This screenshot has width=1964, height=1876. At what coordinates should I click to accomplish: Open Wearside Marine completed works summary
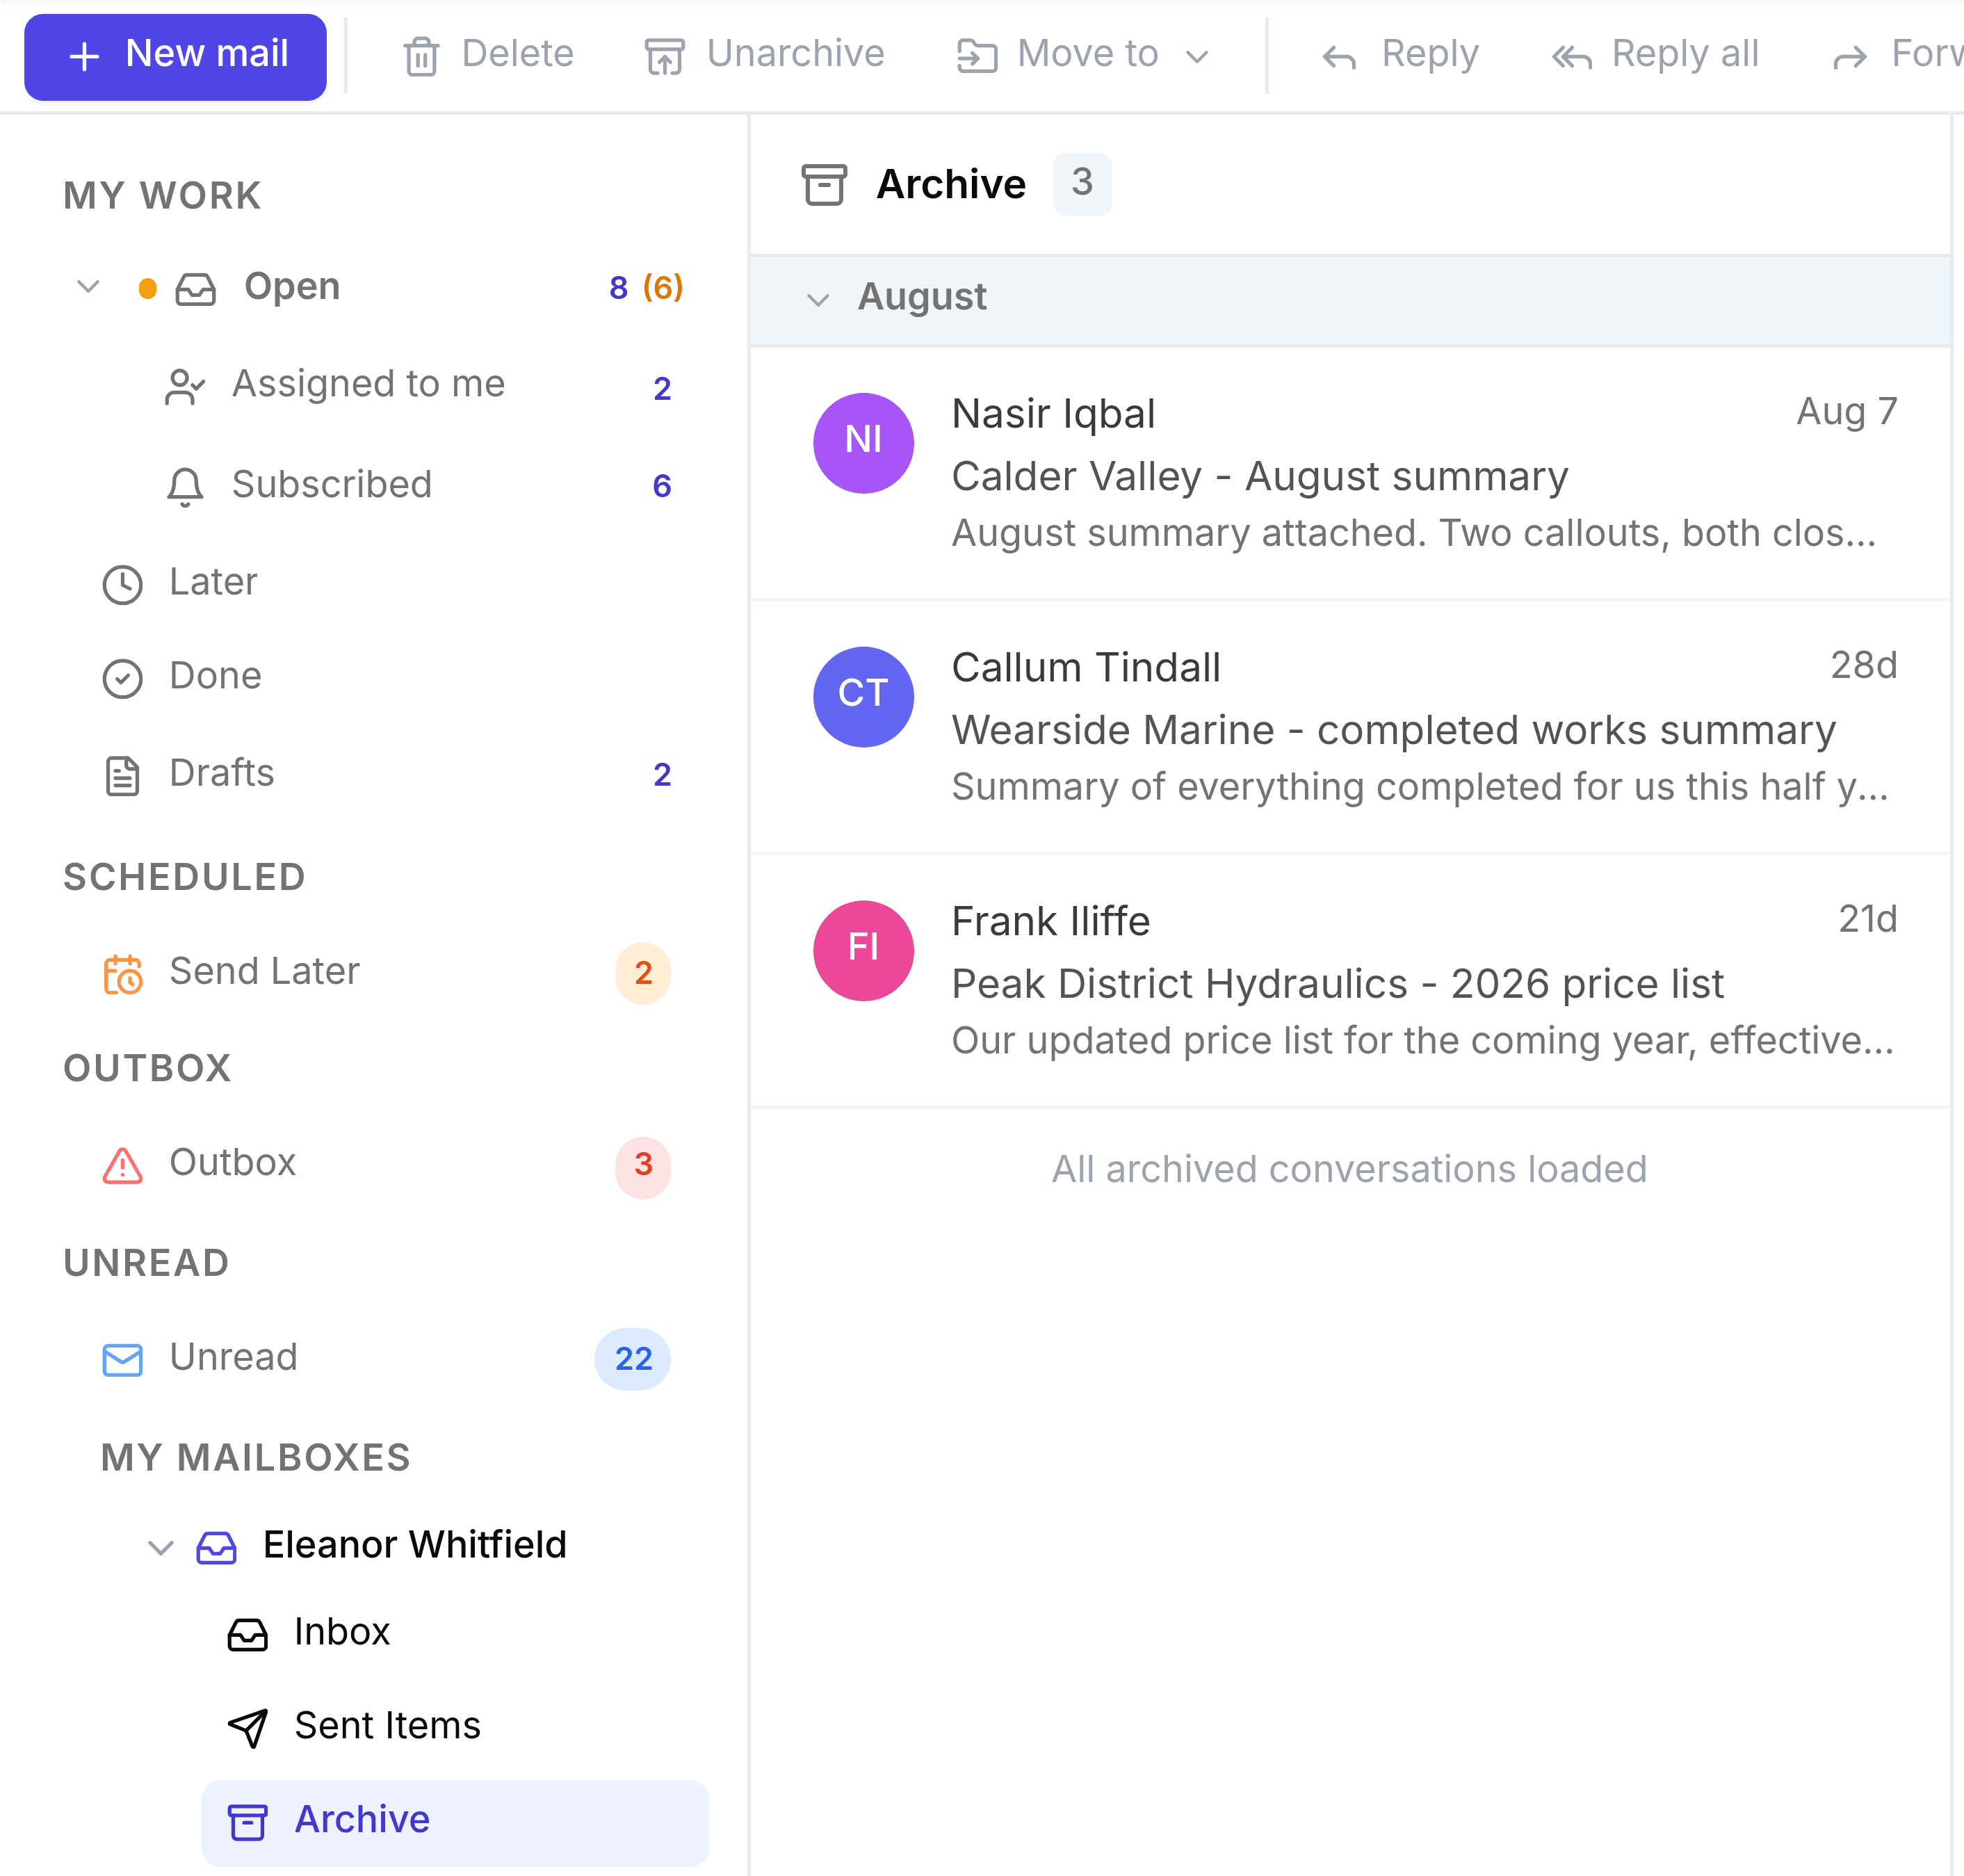[1349, 727]
